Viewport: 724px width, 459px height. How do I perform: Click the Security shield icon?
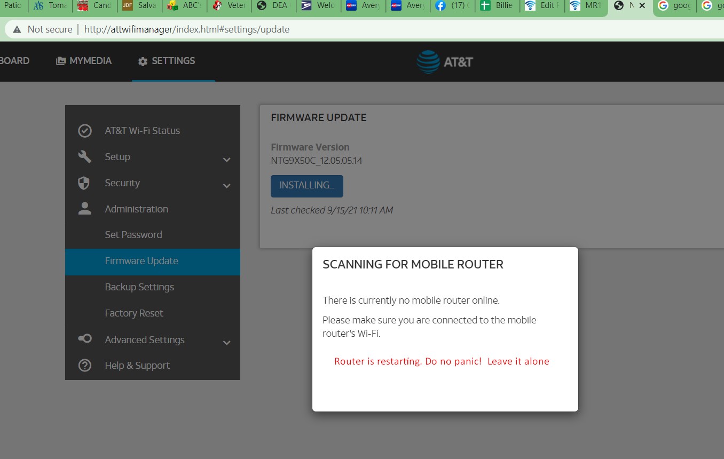coord(84,183)
